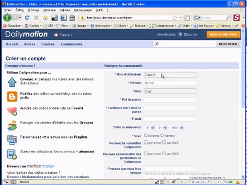Go to the Accueil page link
Image resolution: width=247 pixels, height=185 pixels.
point(12,44)
